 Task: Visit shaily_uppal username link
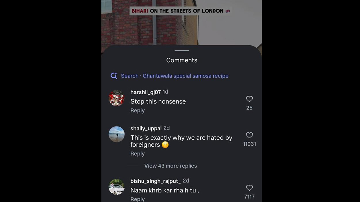click(146, 128)
